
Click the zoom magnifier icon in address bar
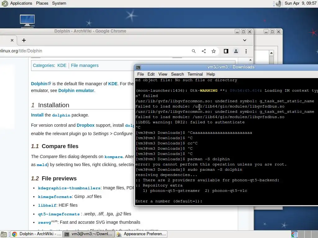point(194,51)
